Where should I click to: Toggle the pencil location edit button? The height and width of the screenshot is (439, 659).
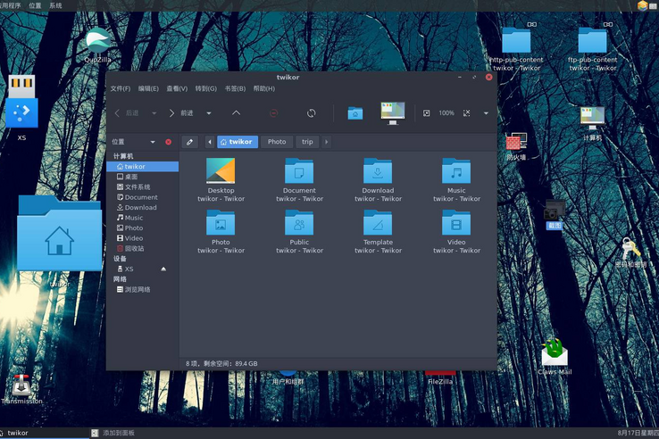pyautogui.click(x=189, y=142)
